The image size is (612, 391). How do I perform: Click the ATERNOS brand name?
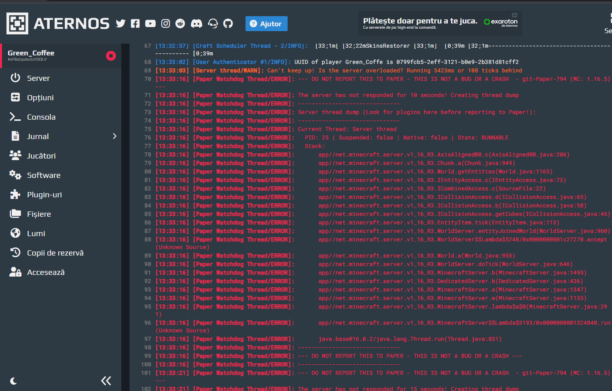tap(72, 23)
